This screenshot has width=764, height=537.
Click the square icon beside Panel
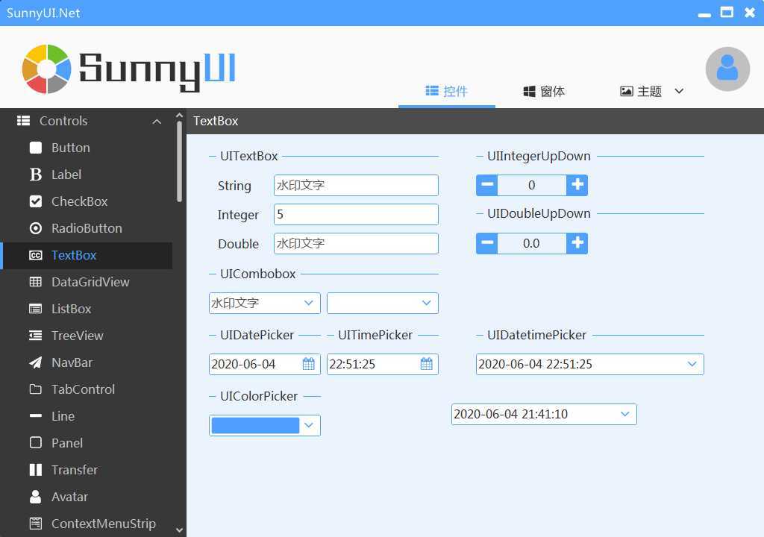pyautogui.click(x=36, y=442)
